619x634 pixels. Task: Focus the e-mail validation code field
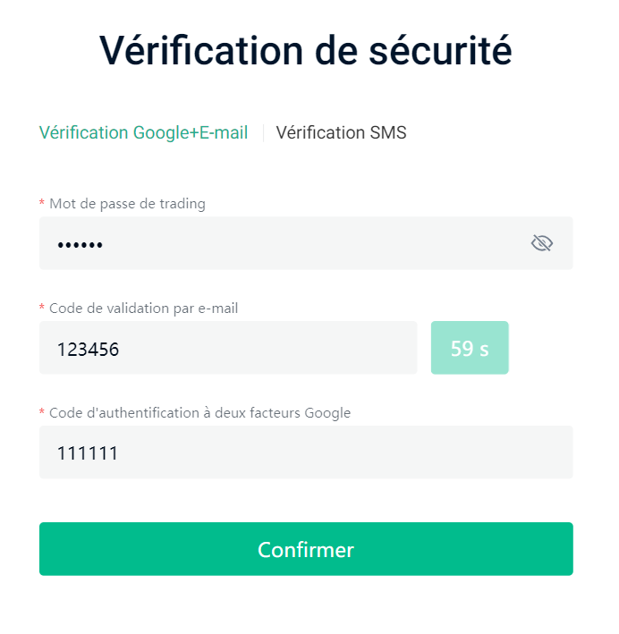click(228, 348)
